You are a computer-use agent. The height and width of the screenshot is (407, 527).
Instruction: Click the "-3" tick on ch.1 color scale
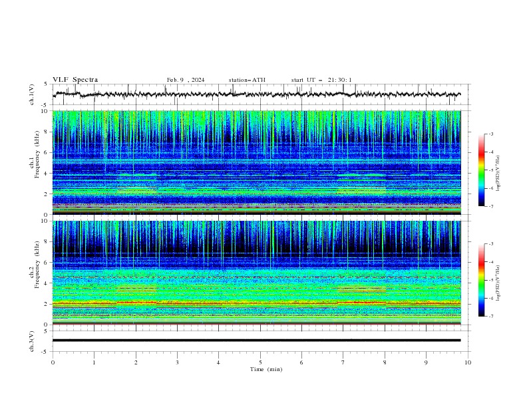point(491,134)
